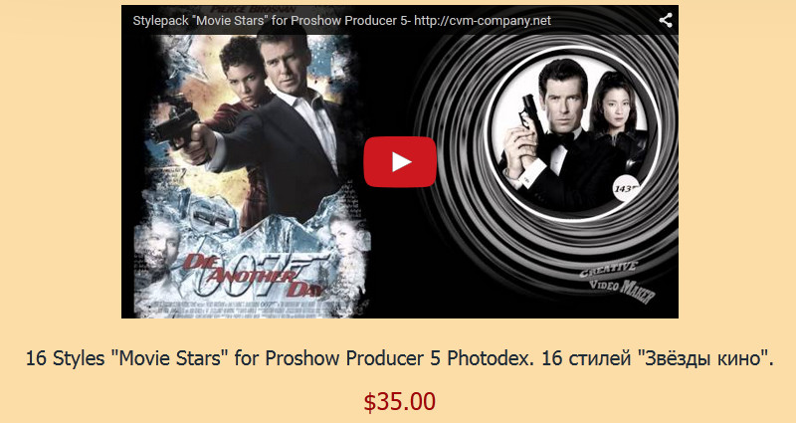Click the upright handgun in circular frame
This screenshot has width=796, height=423.
click(528, 114)
